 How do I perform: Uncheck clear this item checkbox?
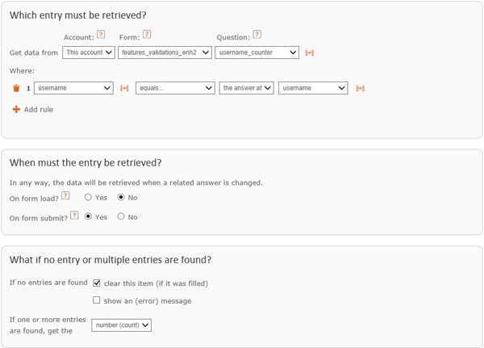97,283
